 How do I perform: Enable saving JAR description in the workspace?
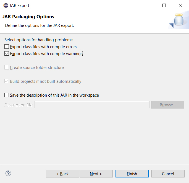7,95
